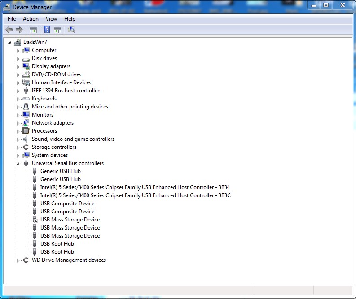The width and height of the screenshot is (356, 299).
Task: Expand the Network adapters arrow
Action: 18,123
